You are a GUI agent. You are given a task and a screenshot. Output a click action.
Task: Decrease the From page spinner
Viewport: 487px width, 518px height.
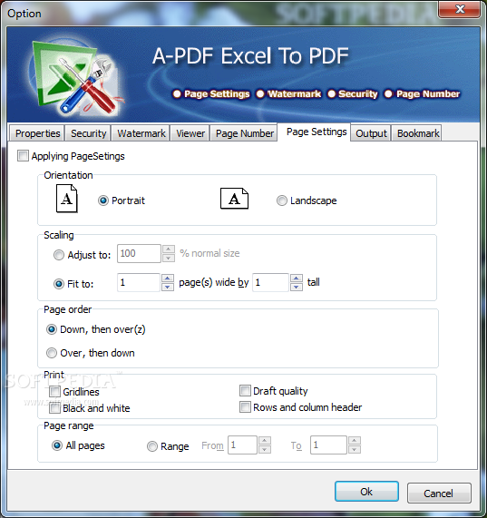click(x=265, y=449)
